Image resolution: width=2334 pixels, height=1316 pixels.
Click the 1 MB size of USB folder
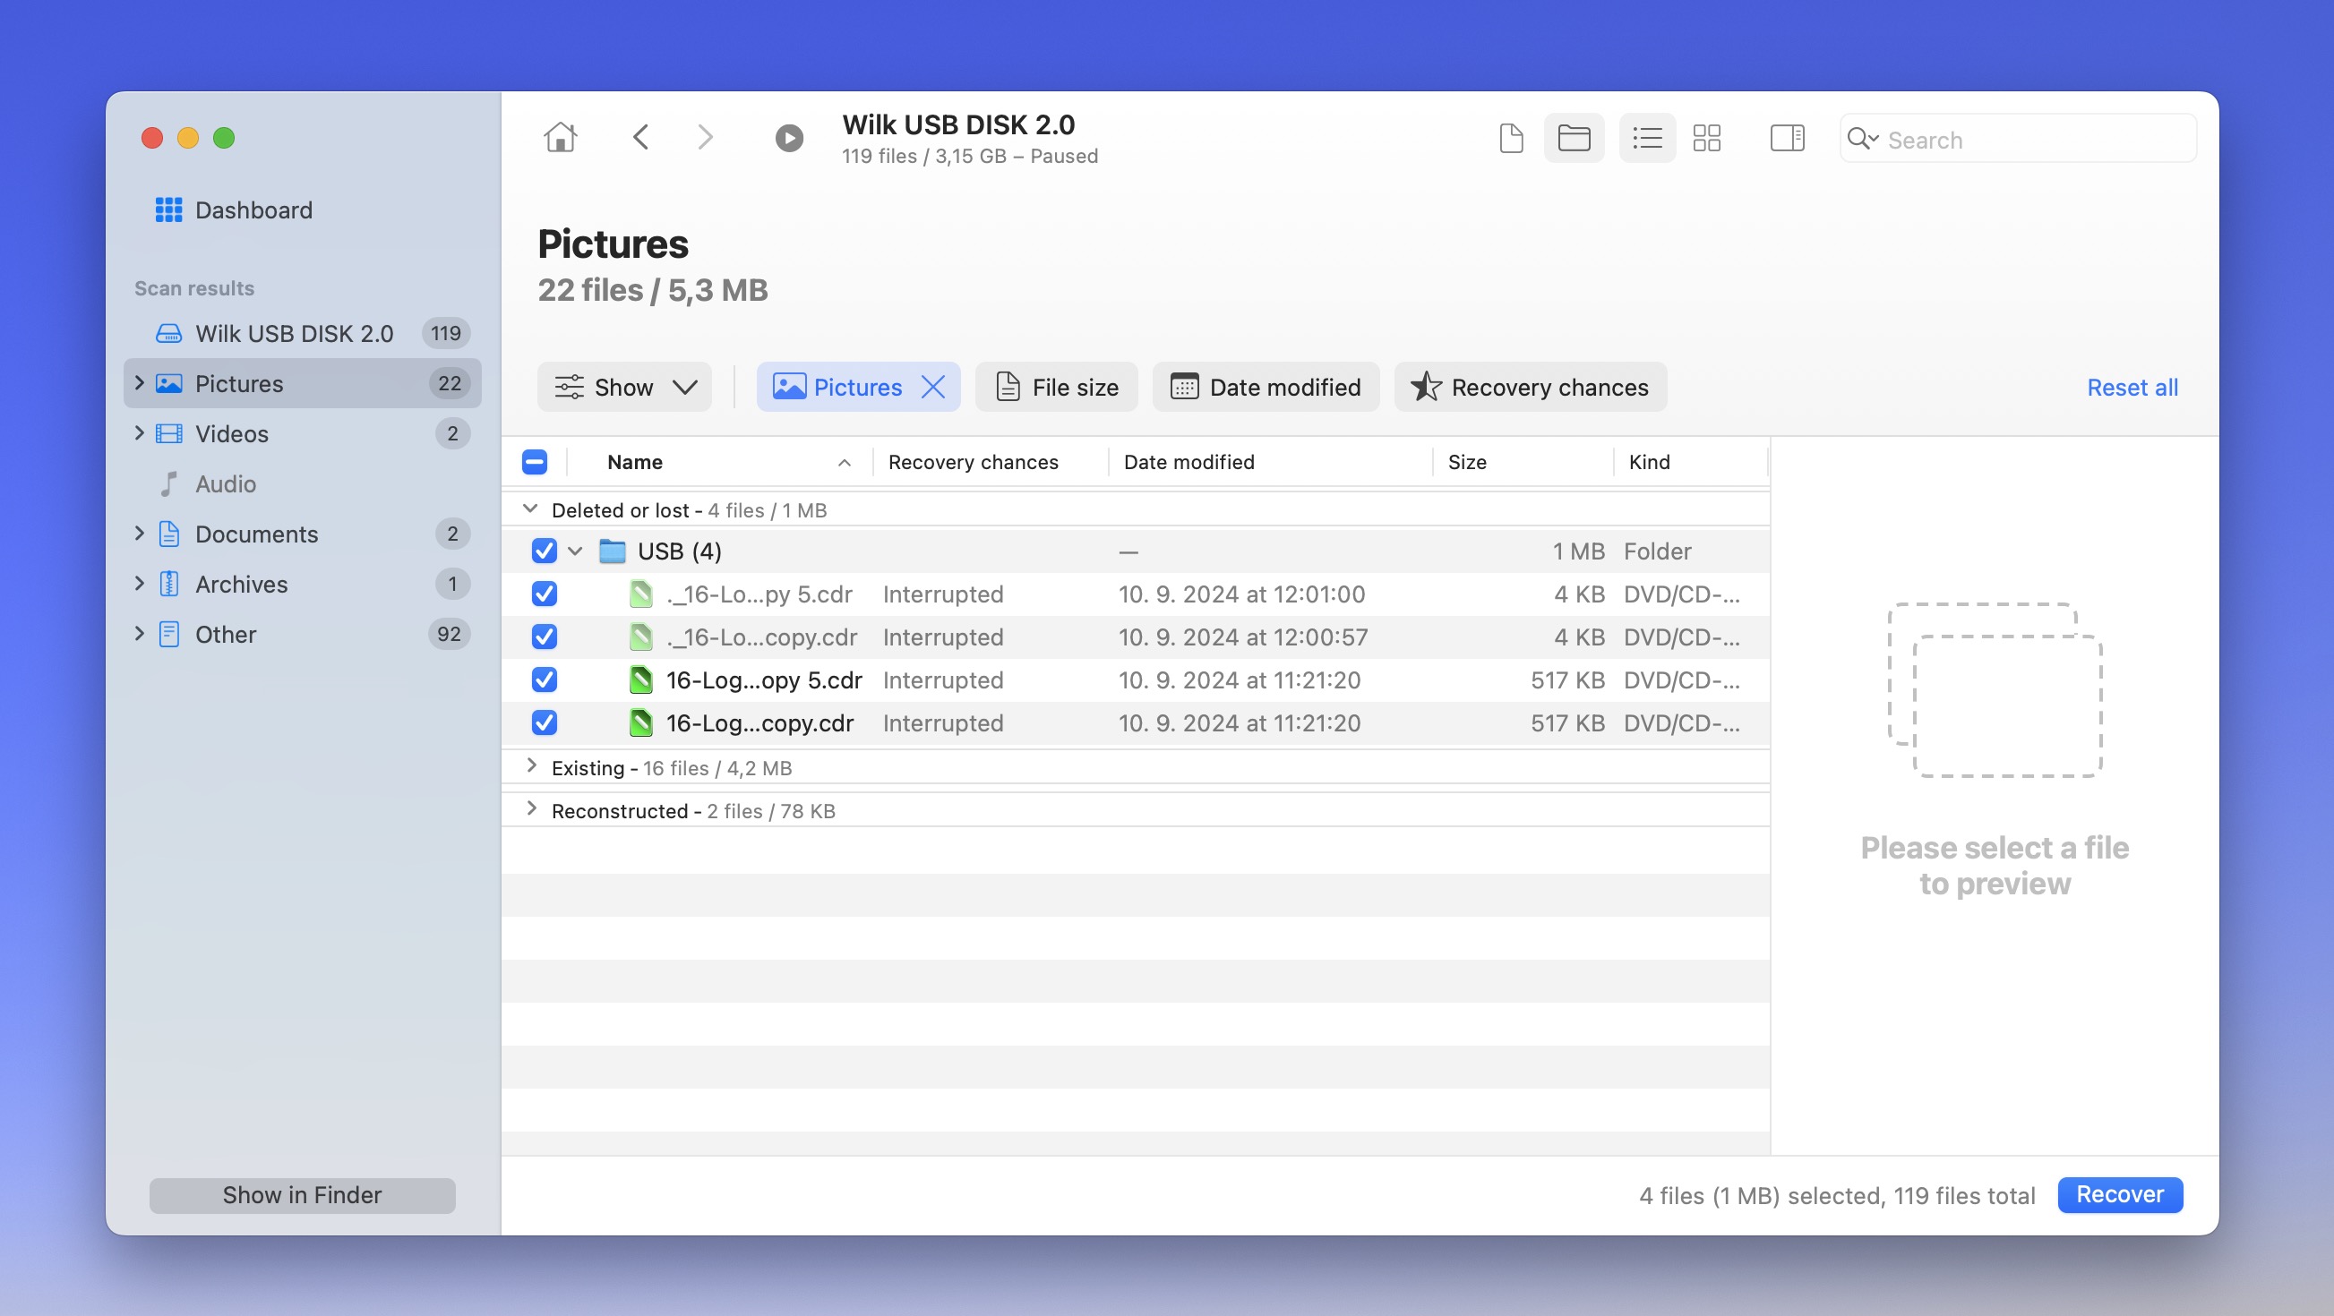pos(1578,551)
